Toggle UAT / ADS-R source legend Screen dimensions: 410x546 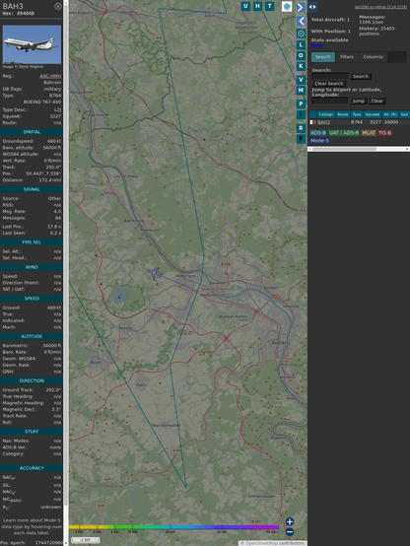click(344, 133)
